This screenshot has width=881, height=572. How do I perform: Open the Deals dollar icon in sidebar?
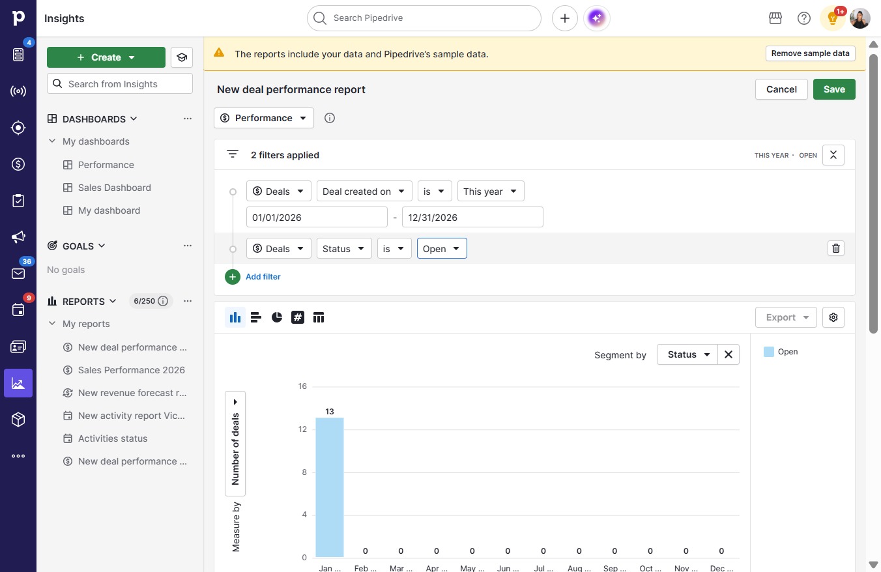(x=18, y=164)
